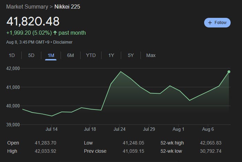Switch chart to 6M range
This screenshot has width=242, height=162.
point(71,55)
